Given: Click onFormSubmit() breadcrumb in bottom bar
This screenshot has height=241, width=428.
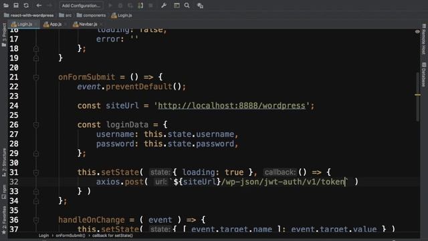Looking at the screenshot, I should 70,236.
